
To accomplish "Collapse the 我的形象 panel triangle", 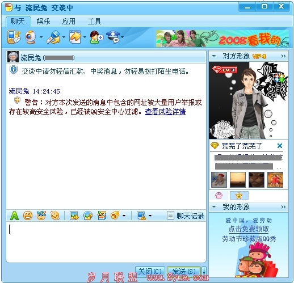I will (214, 207).
